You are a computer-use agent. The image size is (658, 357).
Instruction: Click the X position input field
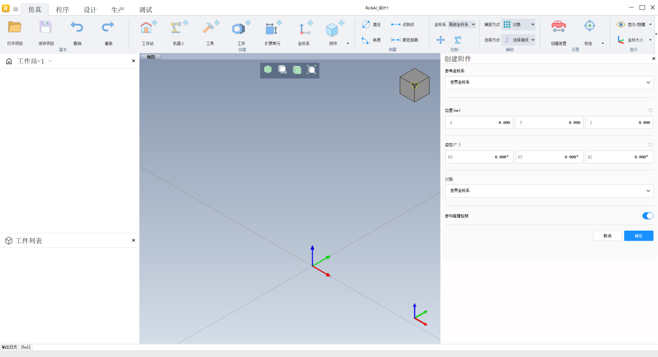pos(479,123)
